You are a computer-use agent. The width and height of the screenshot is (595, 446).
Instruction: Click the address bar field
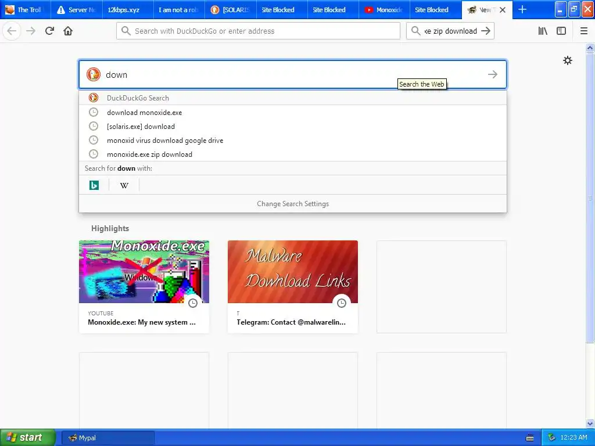click(x=258, y=31)
